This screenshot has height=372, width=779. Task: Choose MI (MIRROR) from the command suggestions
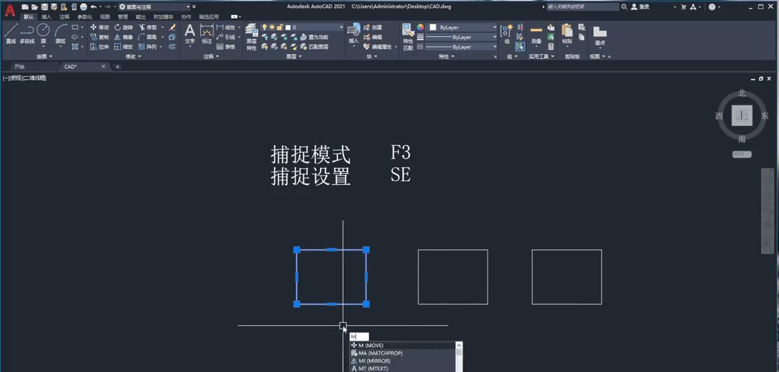coord(374,360)
